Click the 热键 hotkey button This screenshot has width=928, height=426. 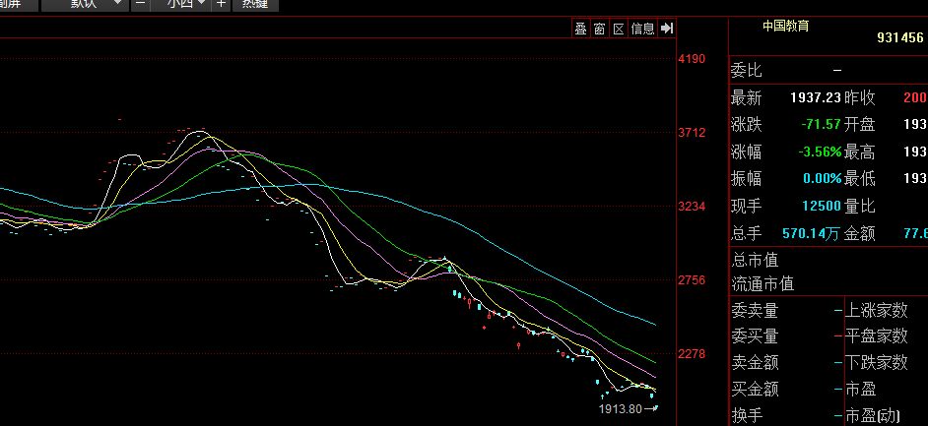click(255, 4)
